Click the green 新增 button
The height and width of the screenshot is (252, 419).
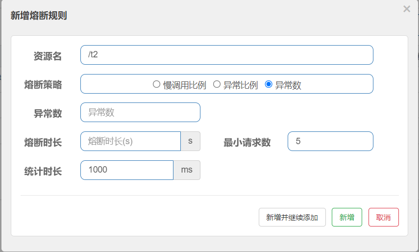click(347, 217)
